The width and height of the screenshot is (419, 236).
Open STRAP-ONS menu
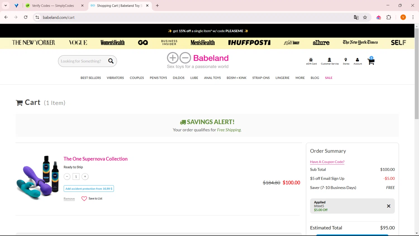(261, 78)
